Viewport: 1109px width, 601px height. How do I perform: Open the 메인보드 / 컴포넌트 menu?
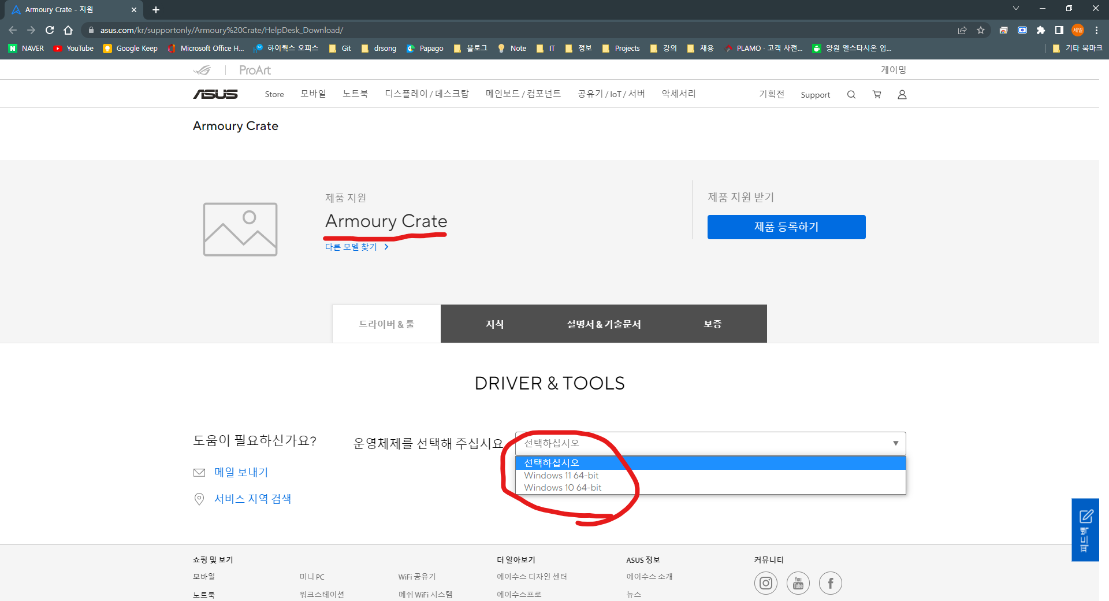pyautogui.click(x=523, y=94)
